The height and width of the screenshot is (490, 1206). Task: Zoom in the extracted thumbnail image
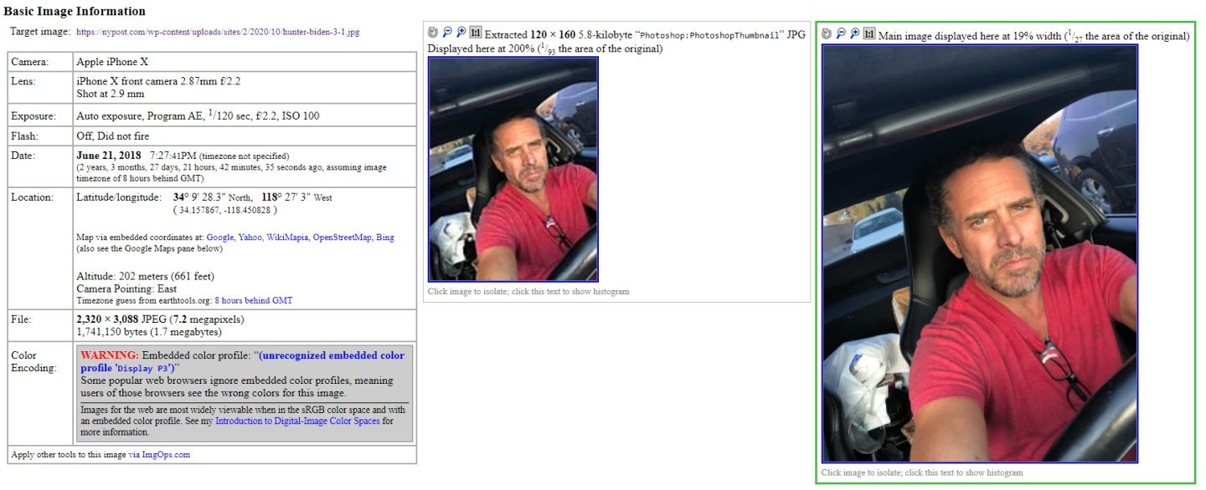[x=461, y=33]
